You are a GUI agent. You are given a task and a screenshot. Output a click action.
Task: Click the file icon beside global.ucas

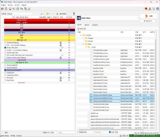coord(89,113)
